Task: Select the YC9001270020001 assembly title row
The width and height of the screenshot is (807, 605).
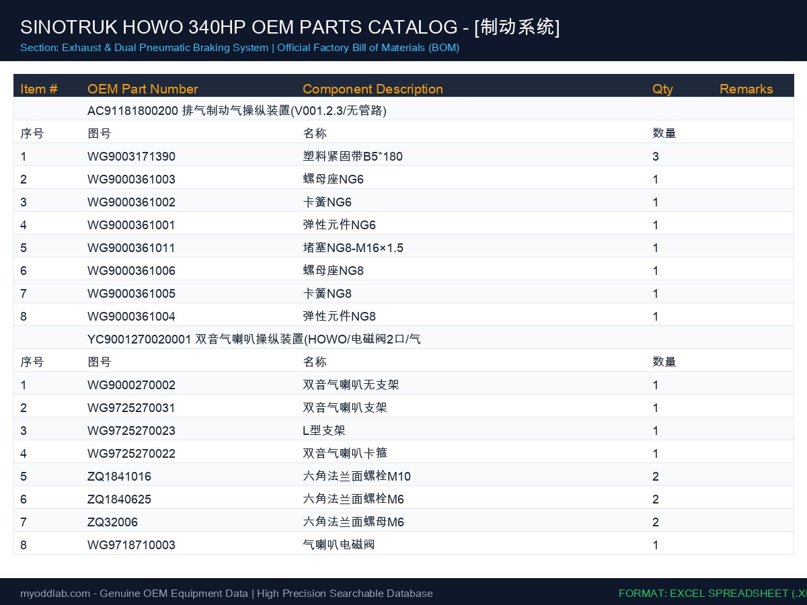Action: pyautogui.click(x=403, y=339)
